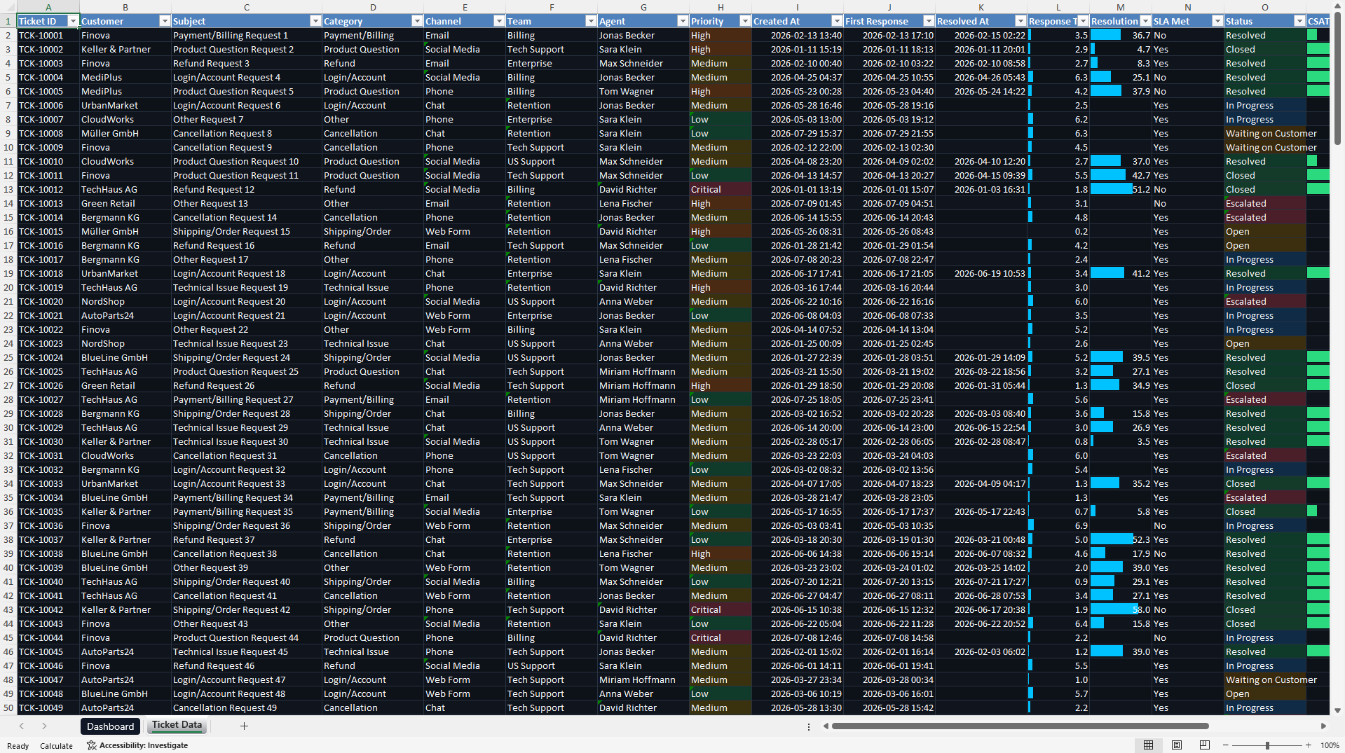
Task: Select column H header
Action: [721, 7]
